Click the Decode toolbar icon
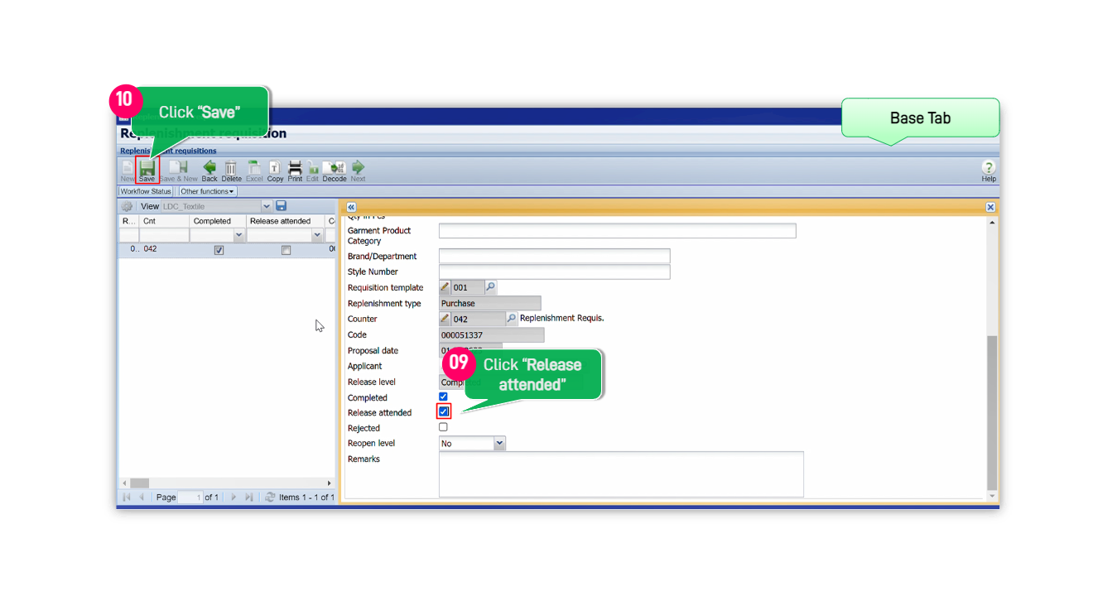 [x=335, y=167]
